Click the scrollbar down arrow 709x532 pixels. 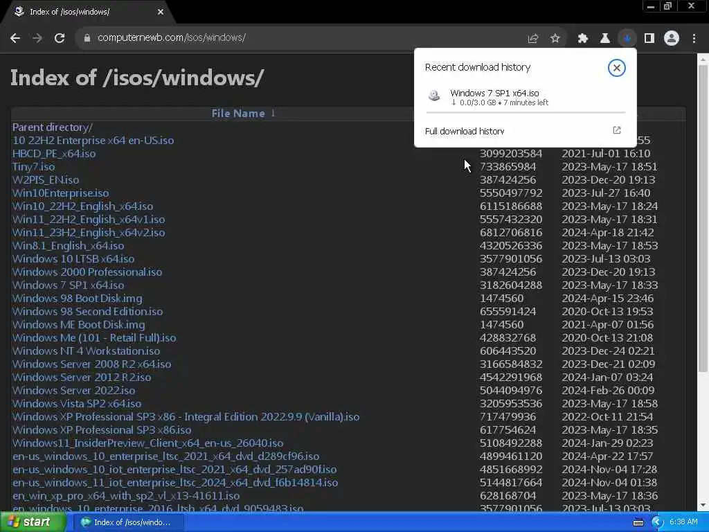pyautogui.click(x=703, y=505)
